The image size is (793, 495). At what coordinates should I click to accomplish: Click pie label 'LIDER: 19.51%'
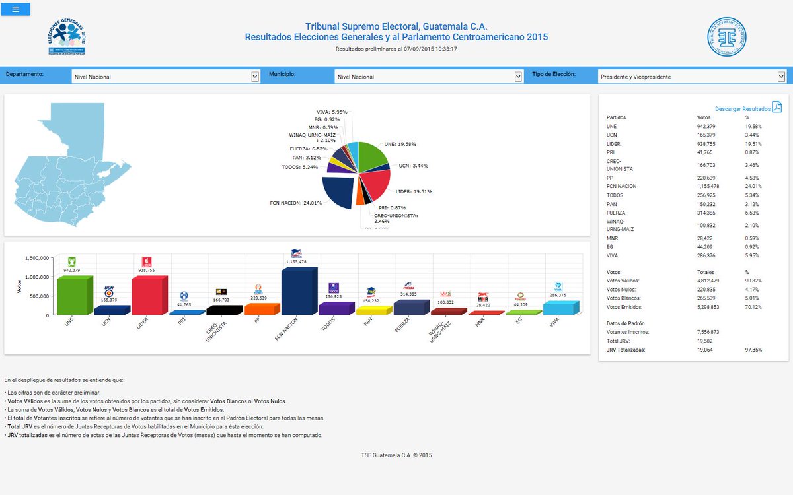click(x=415, y=191)
